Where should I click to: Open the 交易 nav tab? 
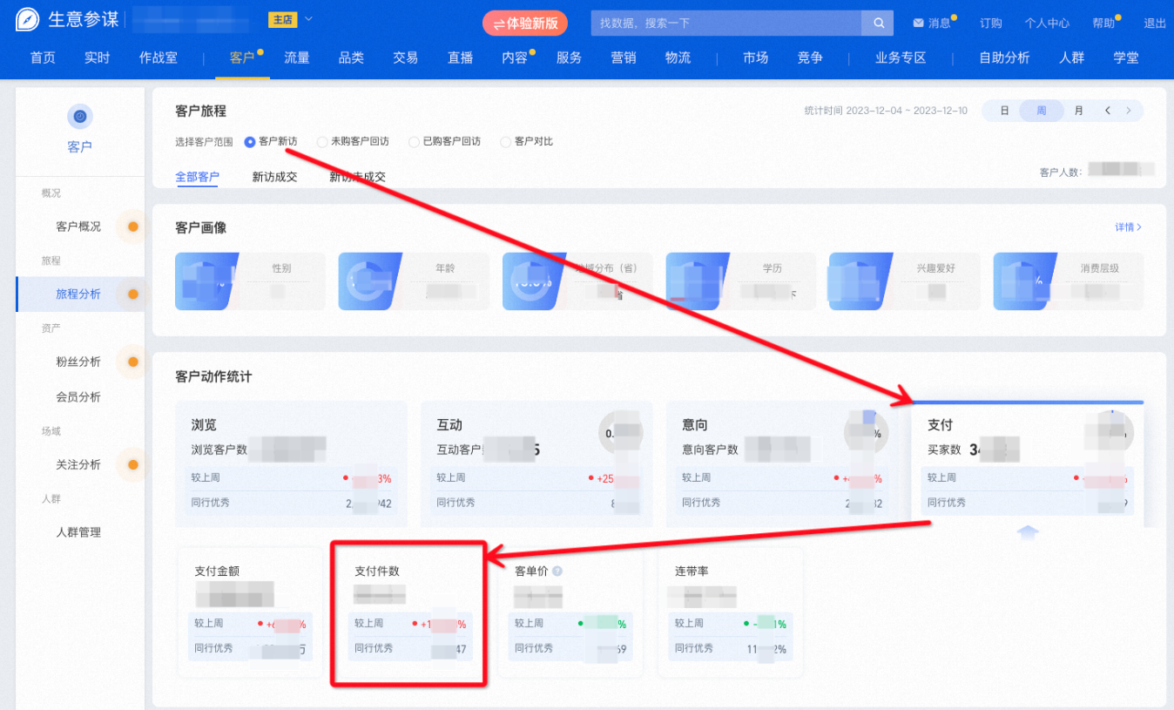click(x=406, y=57)
